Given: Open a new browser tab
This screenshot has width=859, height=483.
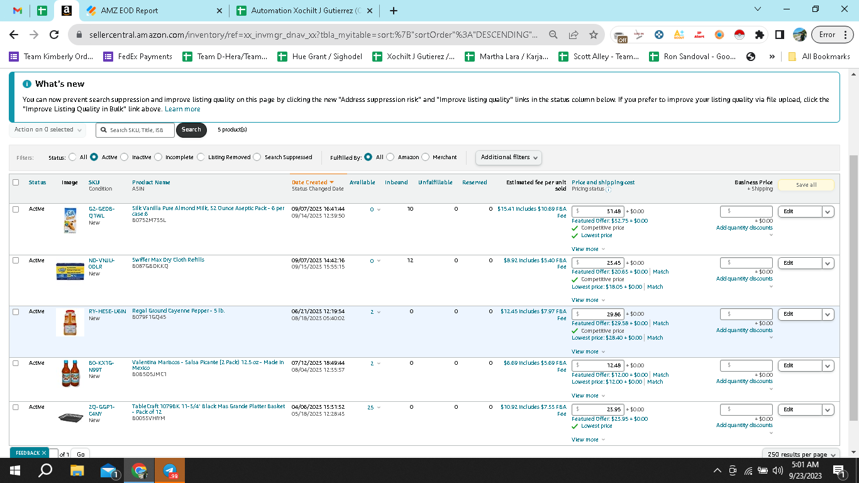Looking at the screenshot, I should tap(394, 11).
